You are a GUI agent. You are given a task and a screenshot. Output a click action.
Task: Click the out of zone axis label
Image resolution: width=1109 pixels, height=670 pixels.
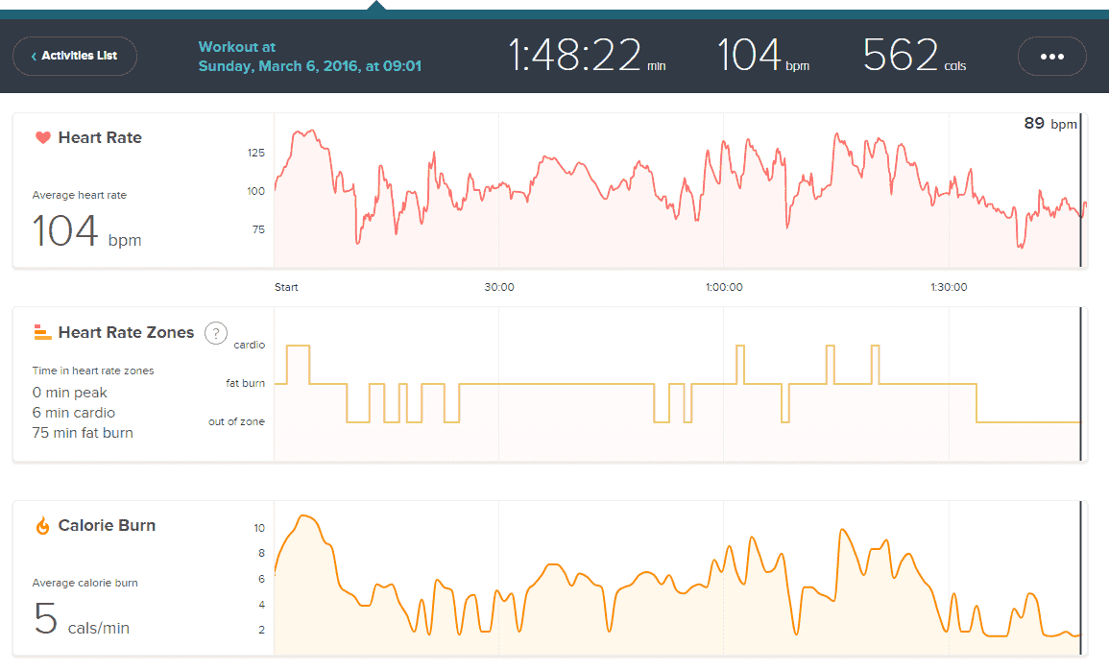coord(236,421)
